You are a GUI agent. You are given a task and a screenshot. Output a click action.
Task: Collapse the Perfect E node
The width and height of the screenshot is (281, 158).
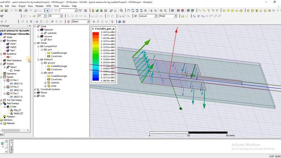(38, 60)
